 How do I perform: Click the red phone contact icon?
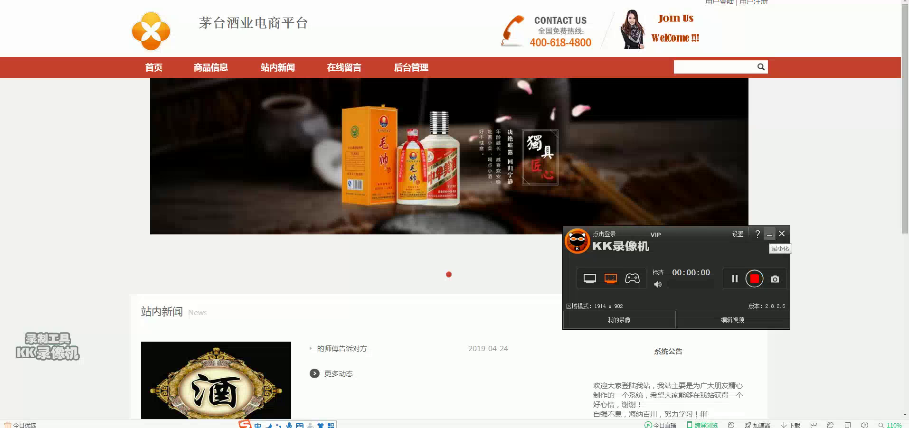(x=512, y=31)
